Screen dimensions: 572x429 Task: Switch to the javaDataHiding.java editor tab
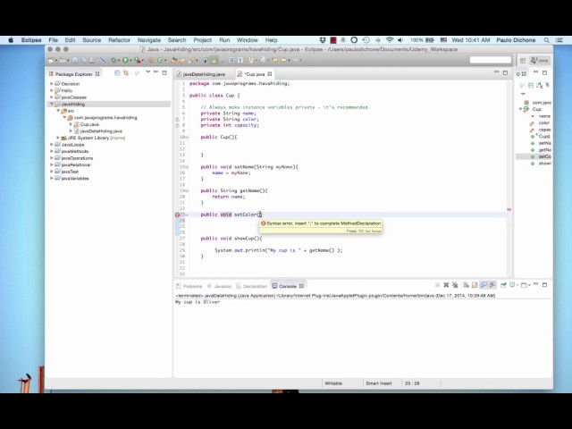[206, 74]
